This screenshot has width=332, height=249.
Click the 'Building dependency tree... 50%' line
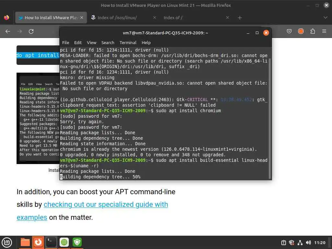pos(100,177)
